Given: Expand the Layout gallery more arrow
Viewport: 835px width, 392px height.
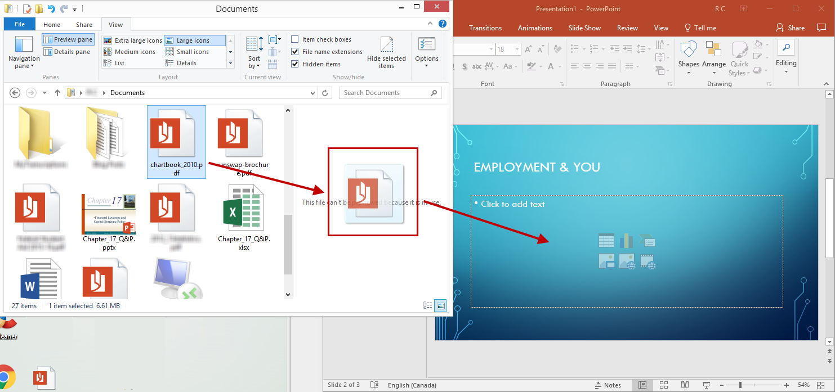Looking at the screenshot, I should [x=230, y=63].
